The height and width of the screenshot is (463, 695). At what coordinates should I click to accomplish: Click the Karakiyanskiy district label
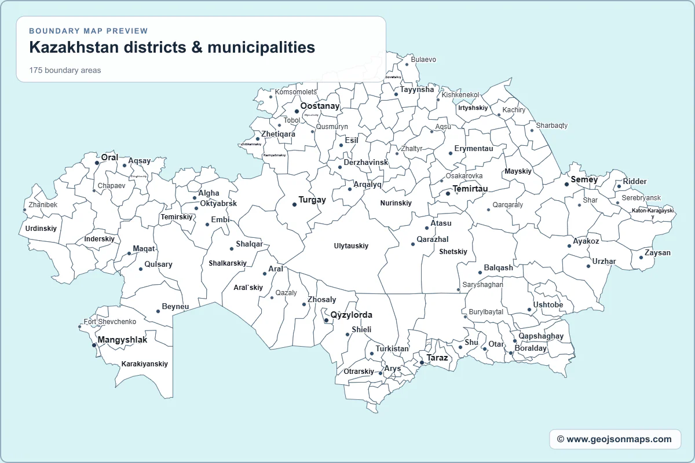click(144, 364)
